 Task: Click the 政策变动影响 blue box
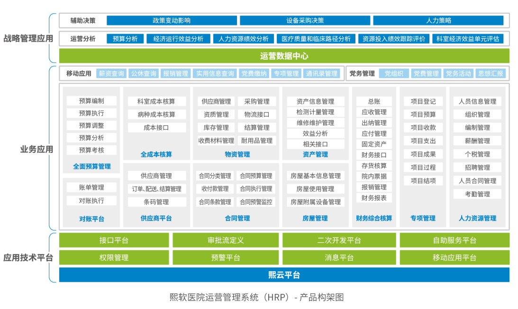point(172,20)
